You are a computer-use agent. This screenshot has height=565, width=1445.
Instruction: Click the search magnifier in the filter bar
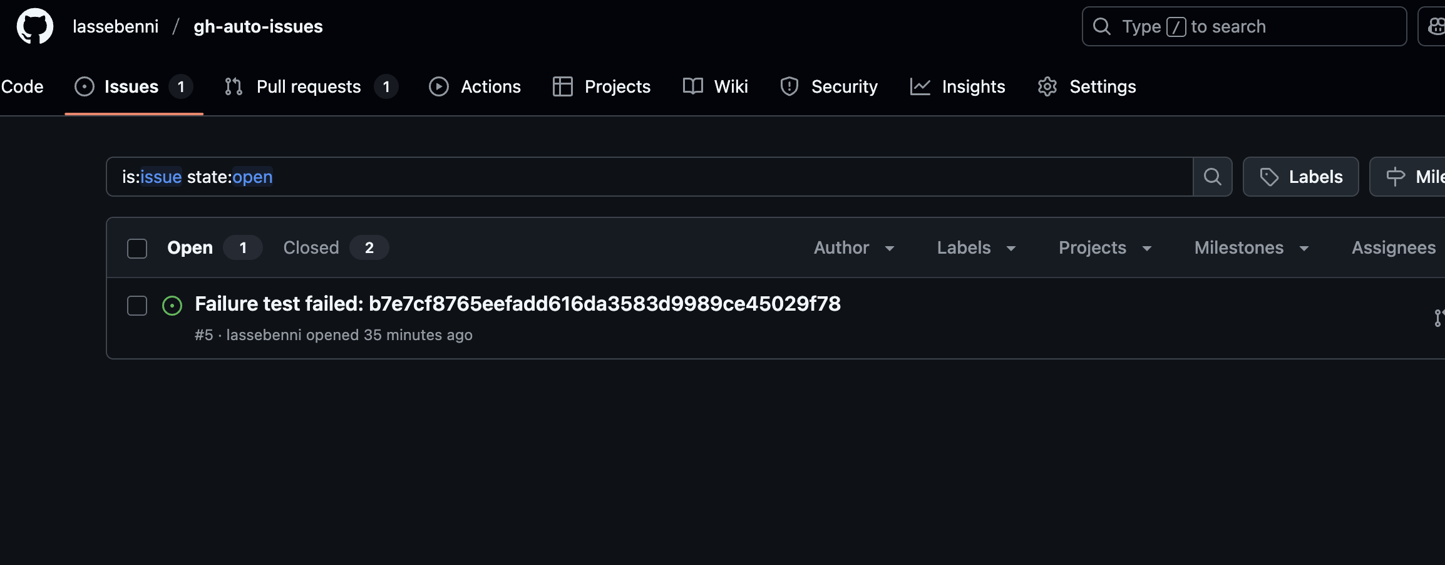pyautogui.click(x=1213, y=177)
